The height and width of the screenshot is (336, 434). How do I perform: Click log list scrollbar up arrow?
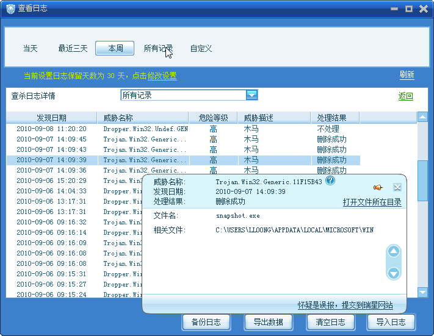[422, 117]
